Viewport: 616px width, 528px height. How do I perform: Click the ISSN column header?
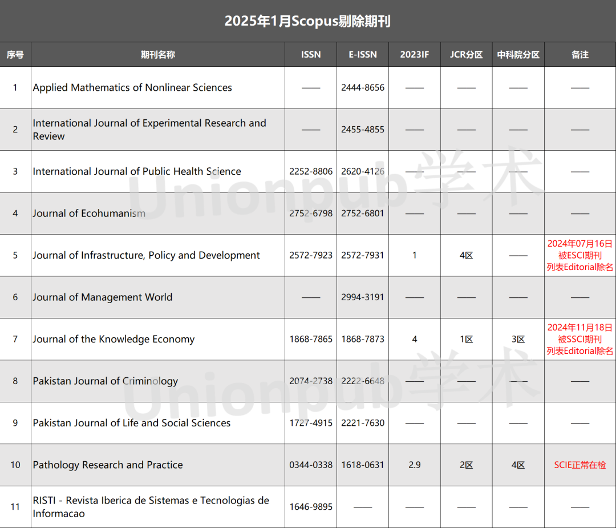(x=311, y=55)
